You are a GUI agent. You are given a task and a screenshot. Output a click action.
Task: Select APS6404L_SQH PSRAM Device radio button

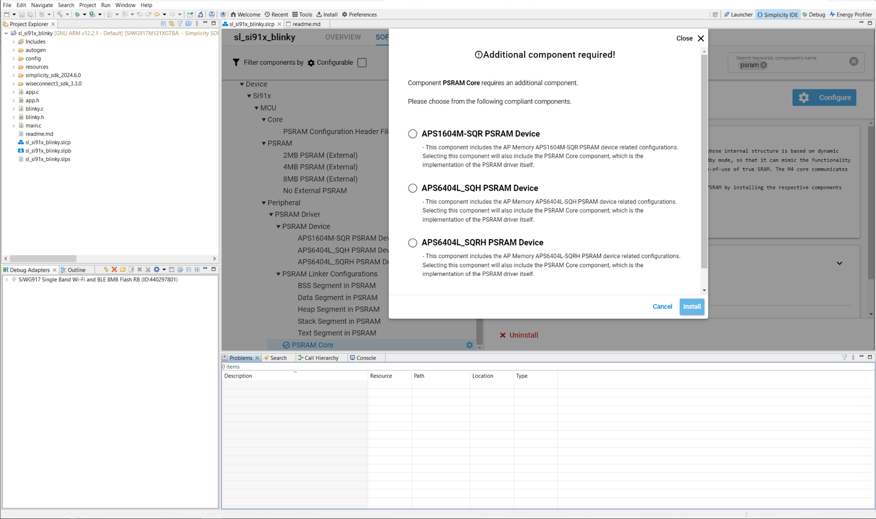pyautogui.click(x=412, y=188)
